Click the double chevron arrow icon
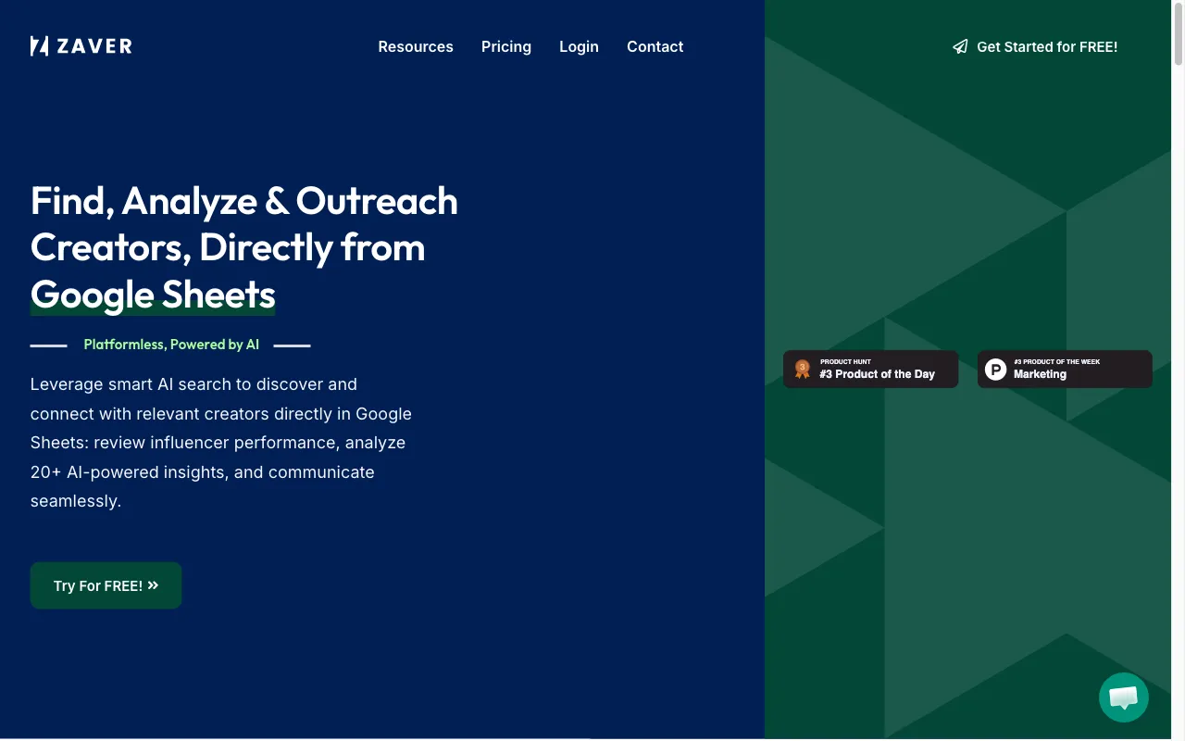1185x741 pixels. pos(153,585)
